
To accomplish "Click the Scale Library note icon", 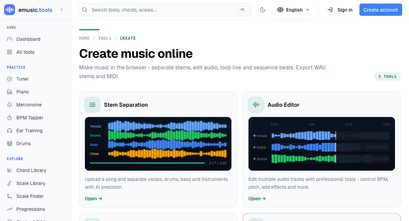I will click(10, 183).
